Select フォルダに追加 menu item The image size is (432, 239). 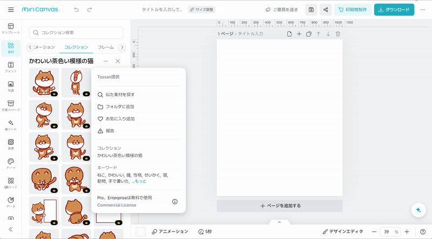(x=138, y=107)
